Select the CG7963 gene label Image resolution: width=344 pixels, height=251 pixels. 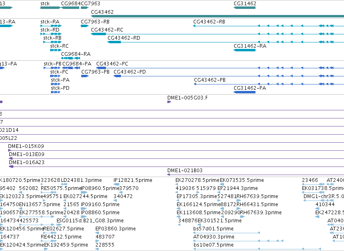pos(91,4)
